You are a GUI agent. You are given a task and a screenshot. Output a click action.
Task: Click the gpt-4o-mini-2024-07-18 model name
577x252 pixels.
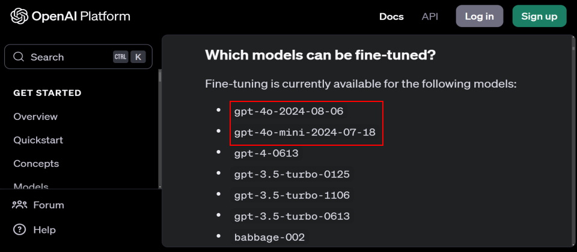(305, 133)
